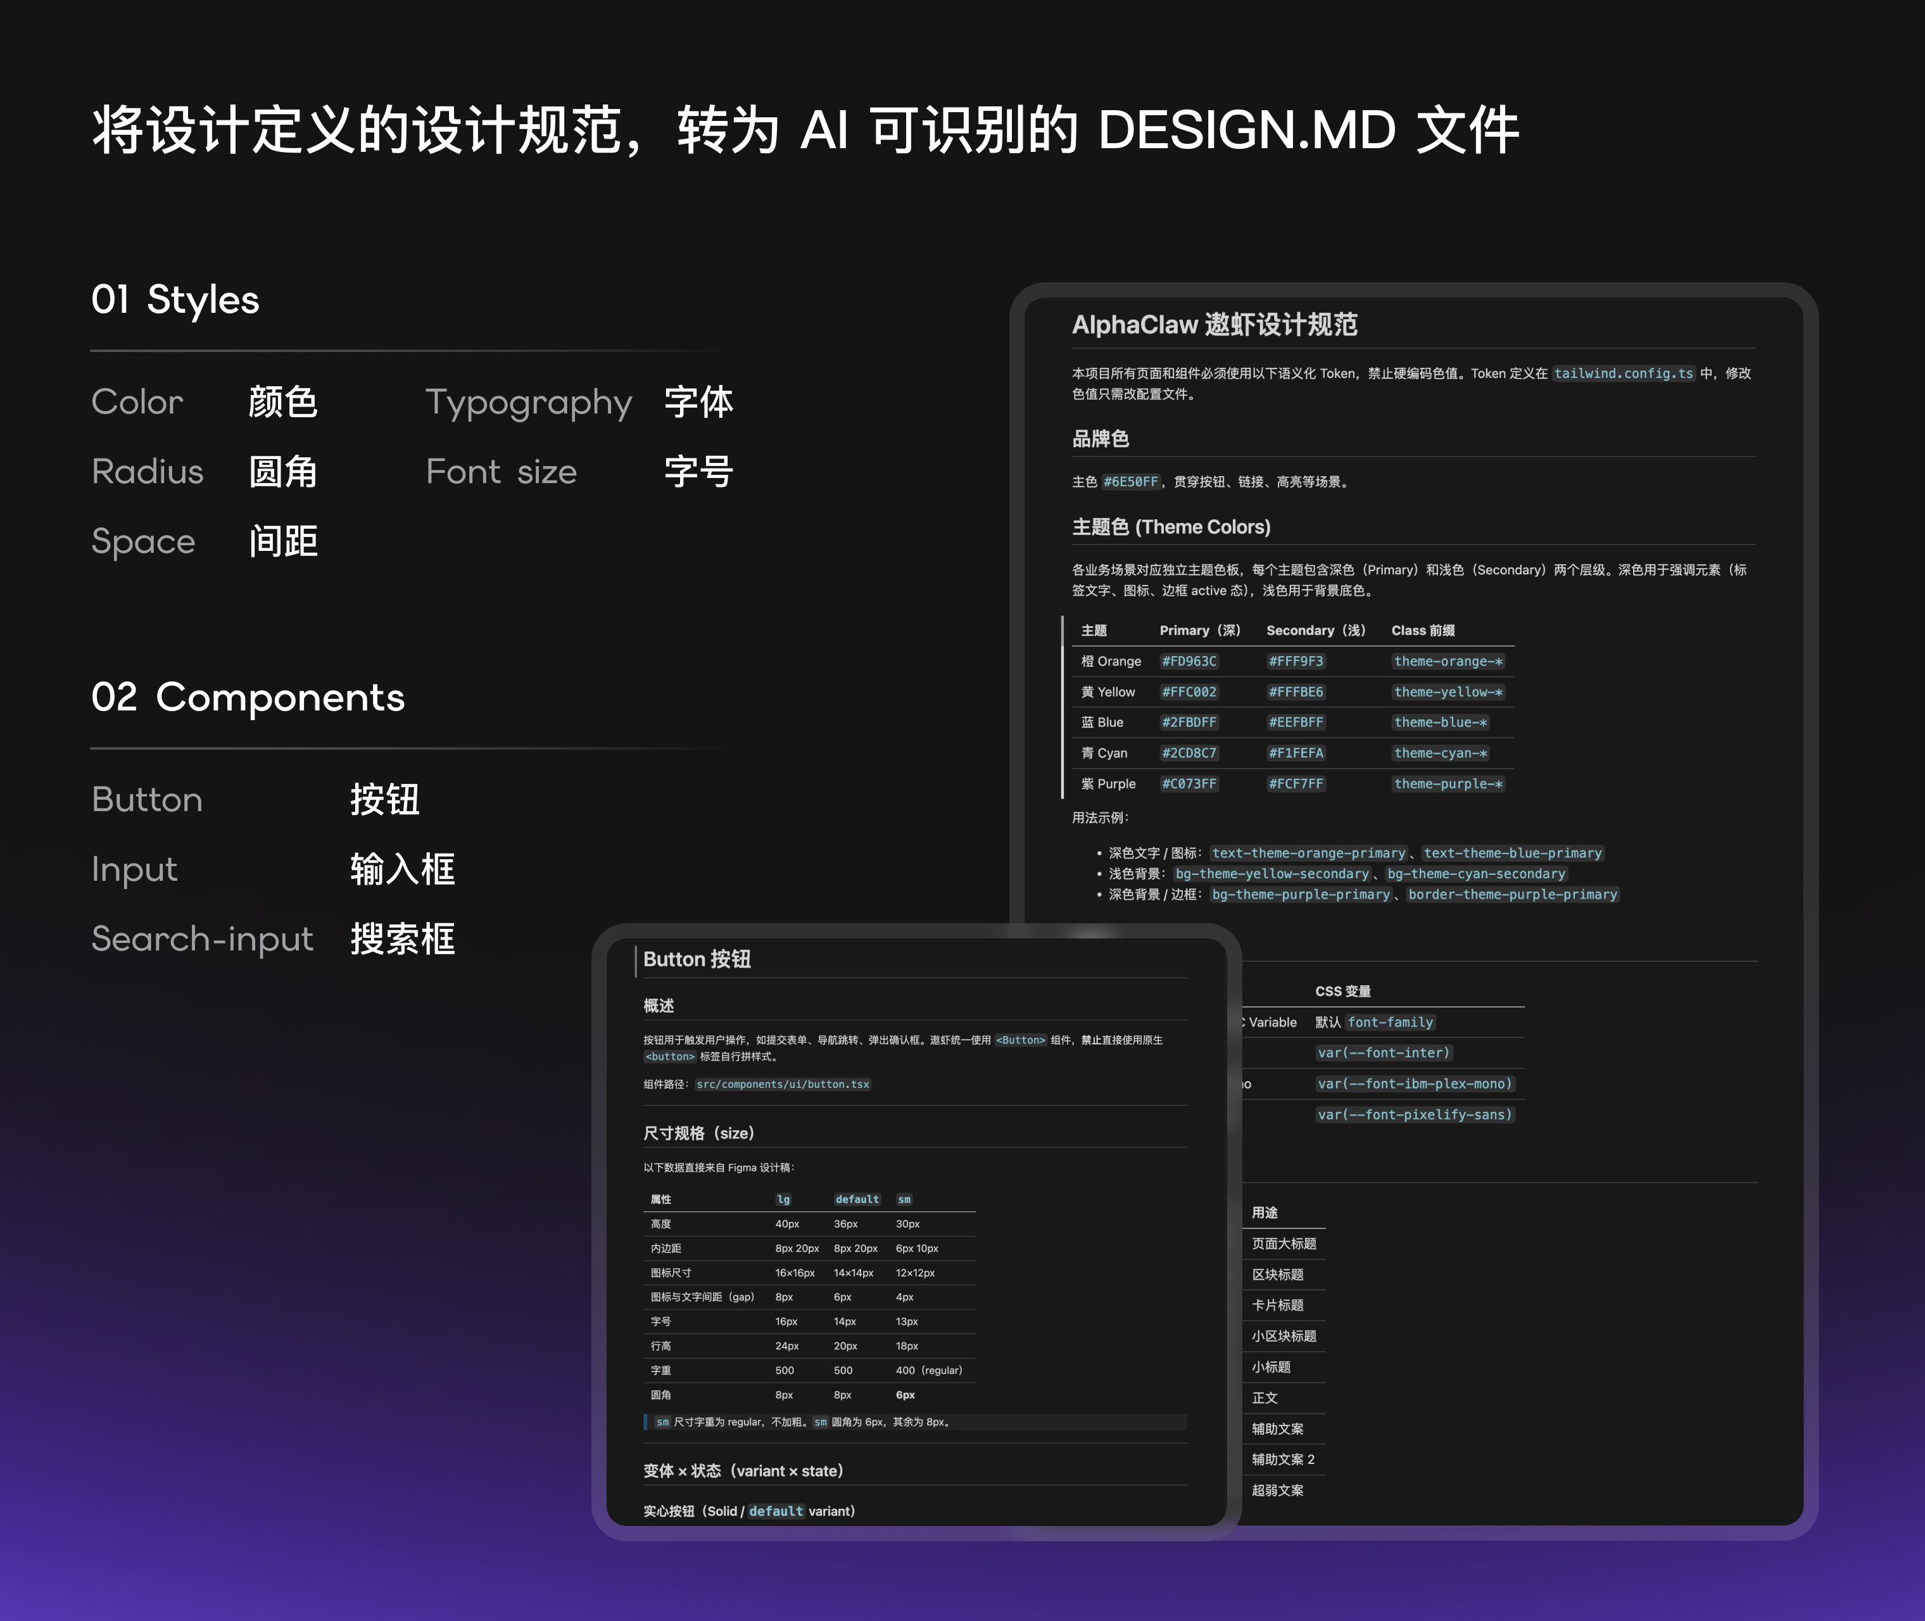Click the "var(--font-pixelify-sans)" variable
This screenshot has width=1925, height=1621.
tap(1414, 1114)
